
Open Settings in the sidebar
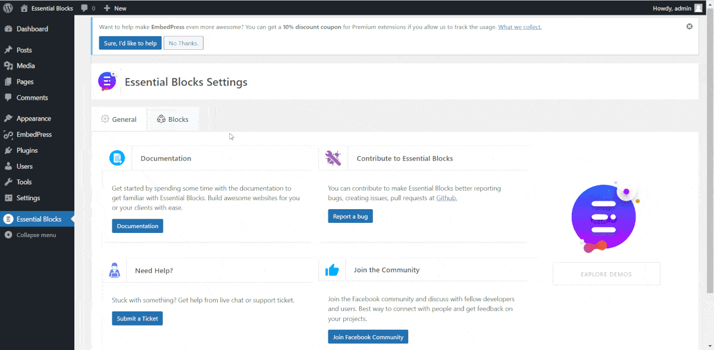[37, 198]
